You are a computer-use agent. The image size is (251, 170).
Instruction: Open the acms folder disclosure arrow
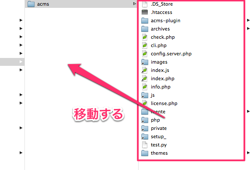tap(135, 3)
